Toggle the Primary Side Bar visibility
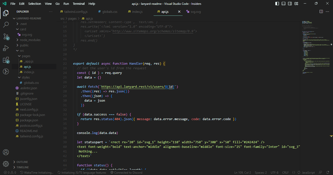Viewport: 333px width, 175px height. click(x=277, y=4)
